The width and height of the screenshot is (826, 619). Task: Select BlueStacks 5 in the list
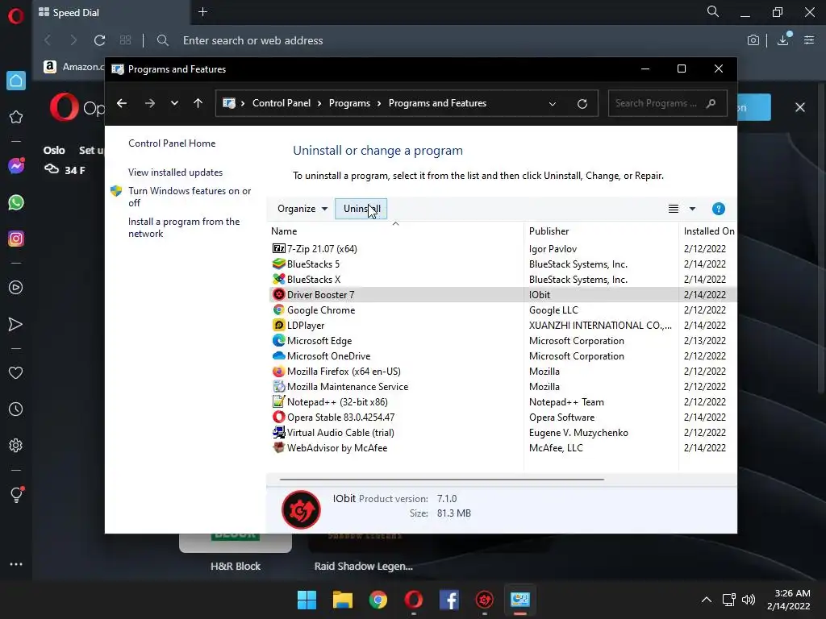tap(503, 264)
